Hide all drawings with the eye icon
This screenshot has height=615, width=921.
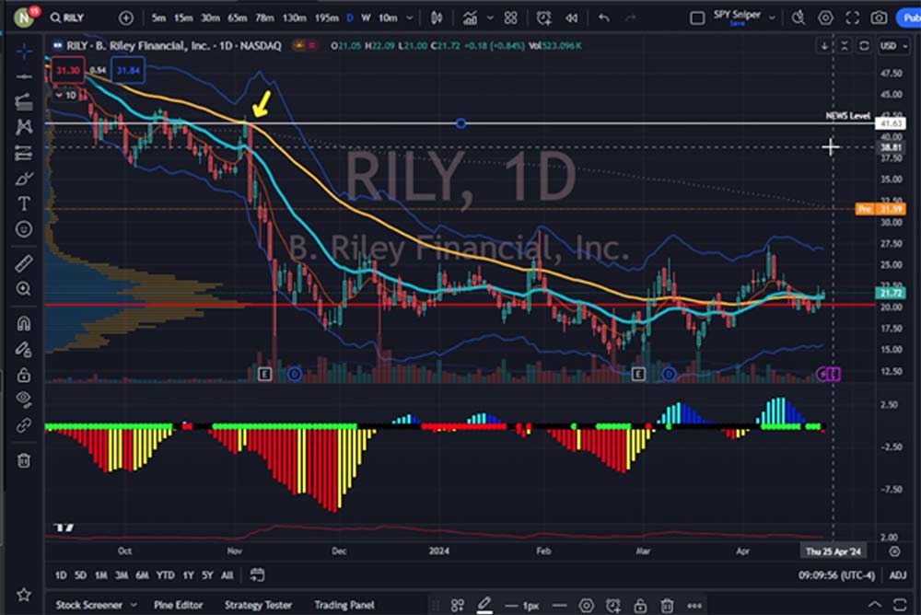click(24, 400)
